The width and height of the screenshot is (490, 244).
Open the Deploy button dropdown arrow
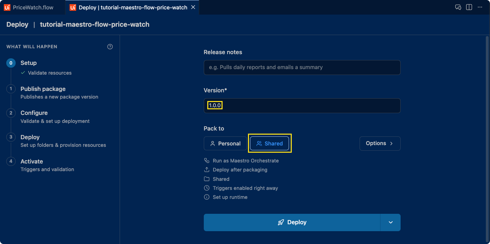[x=391, y=222]
